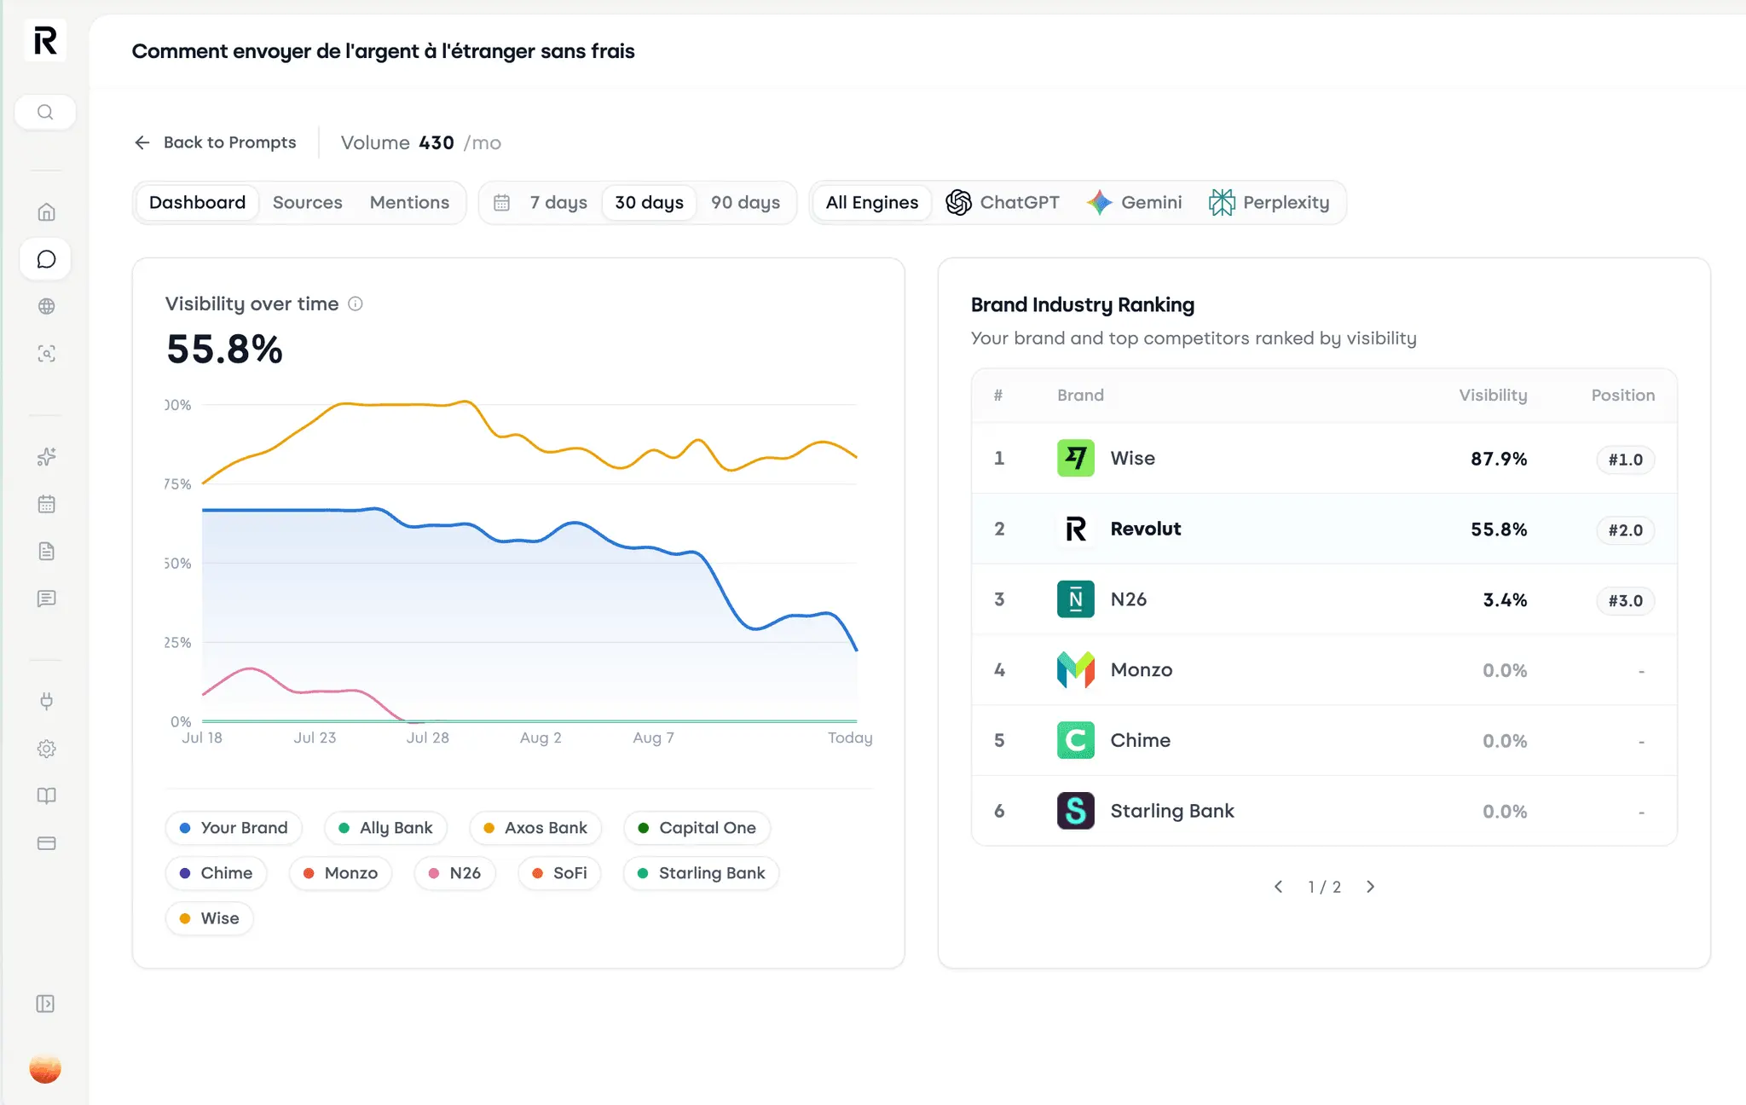Select All Engines filter
The image size is (1746, 1105).
(871, 203)
